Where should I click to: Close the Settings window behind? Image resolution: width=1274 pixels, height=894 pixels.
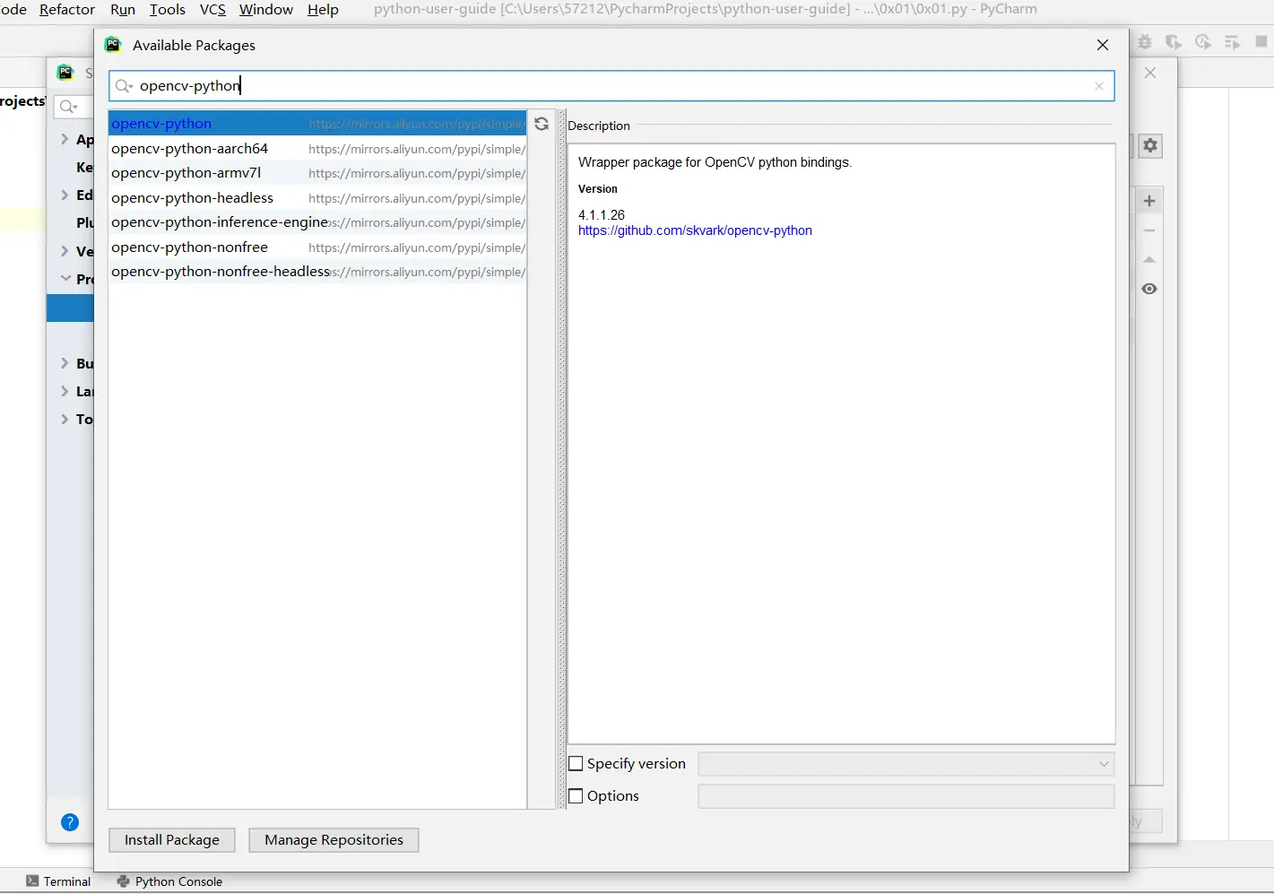click(1150, 73)
